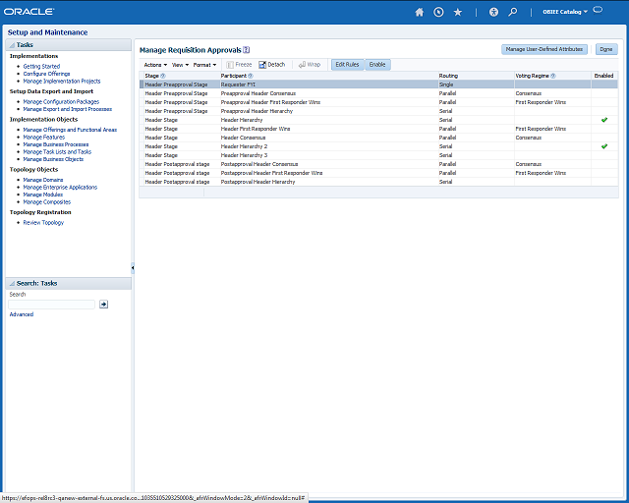Image resolution: width=629 pixels, height=503 pixels.
Task: Select Preapproval Header First Responder Wins row
Action: [x=378, y=102]
